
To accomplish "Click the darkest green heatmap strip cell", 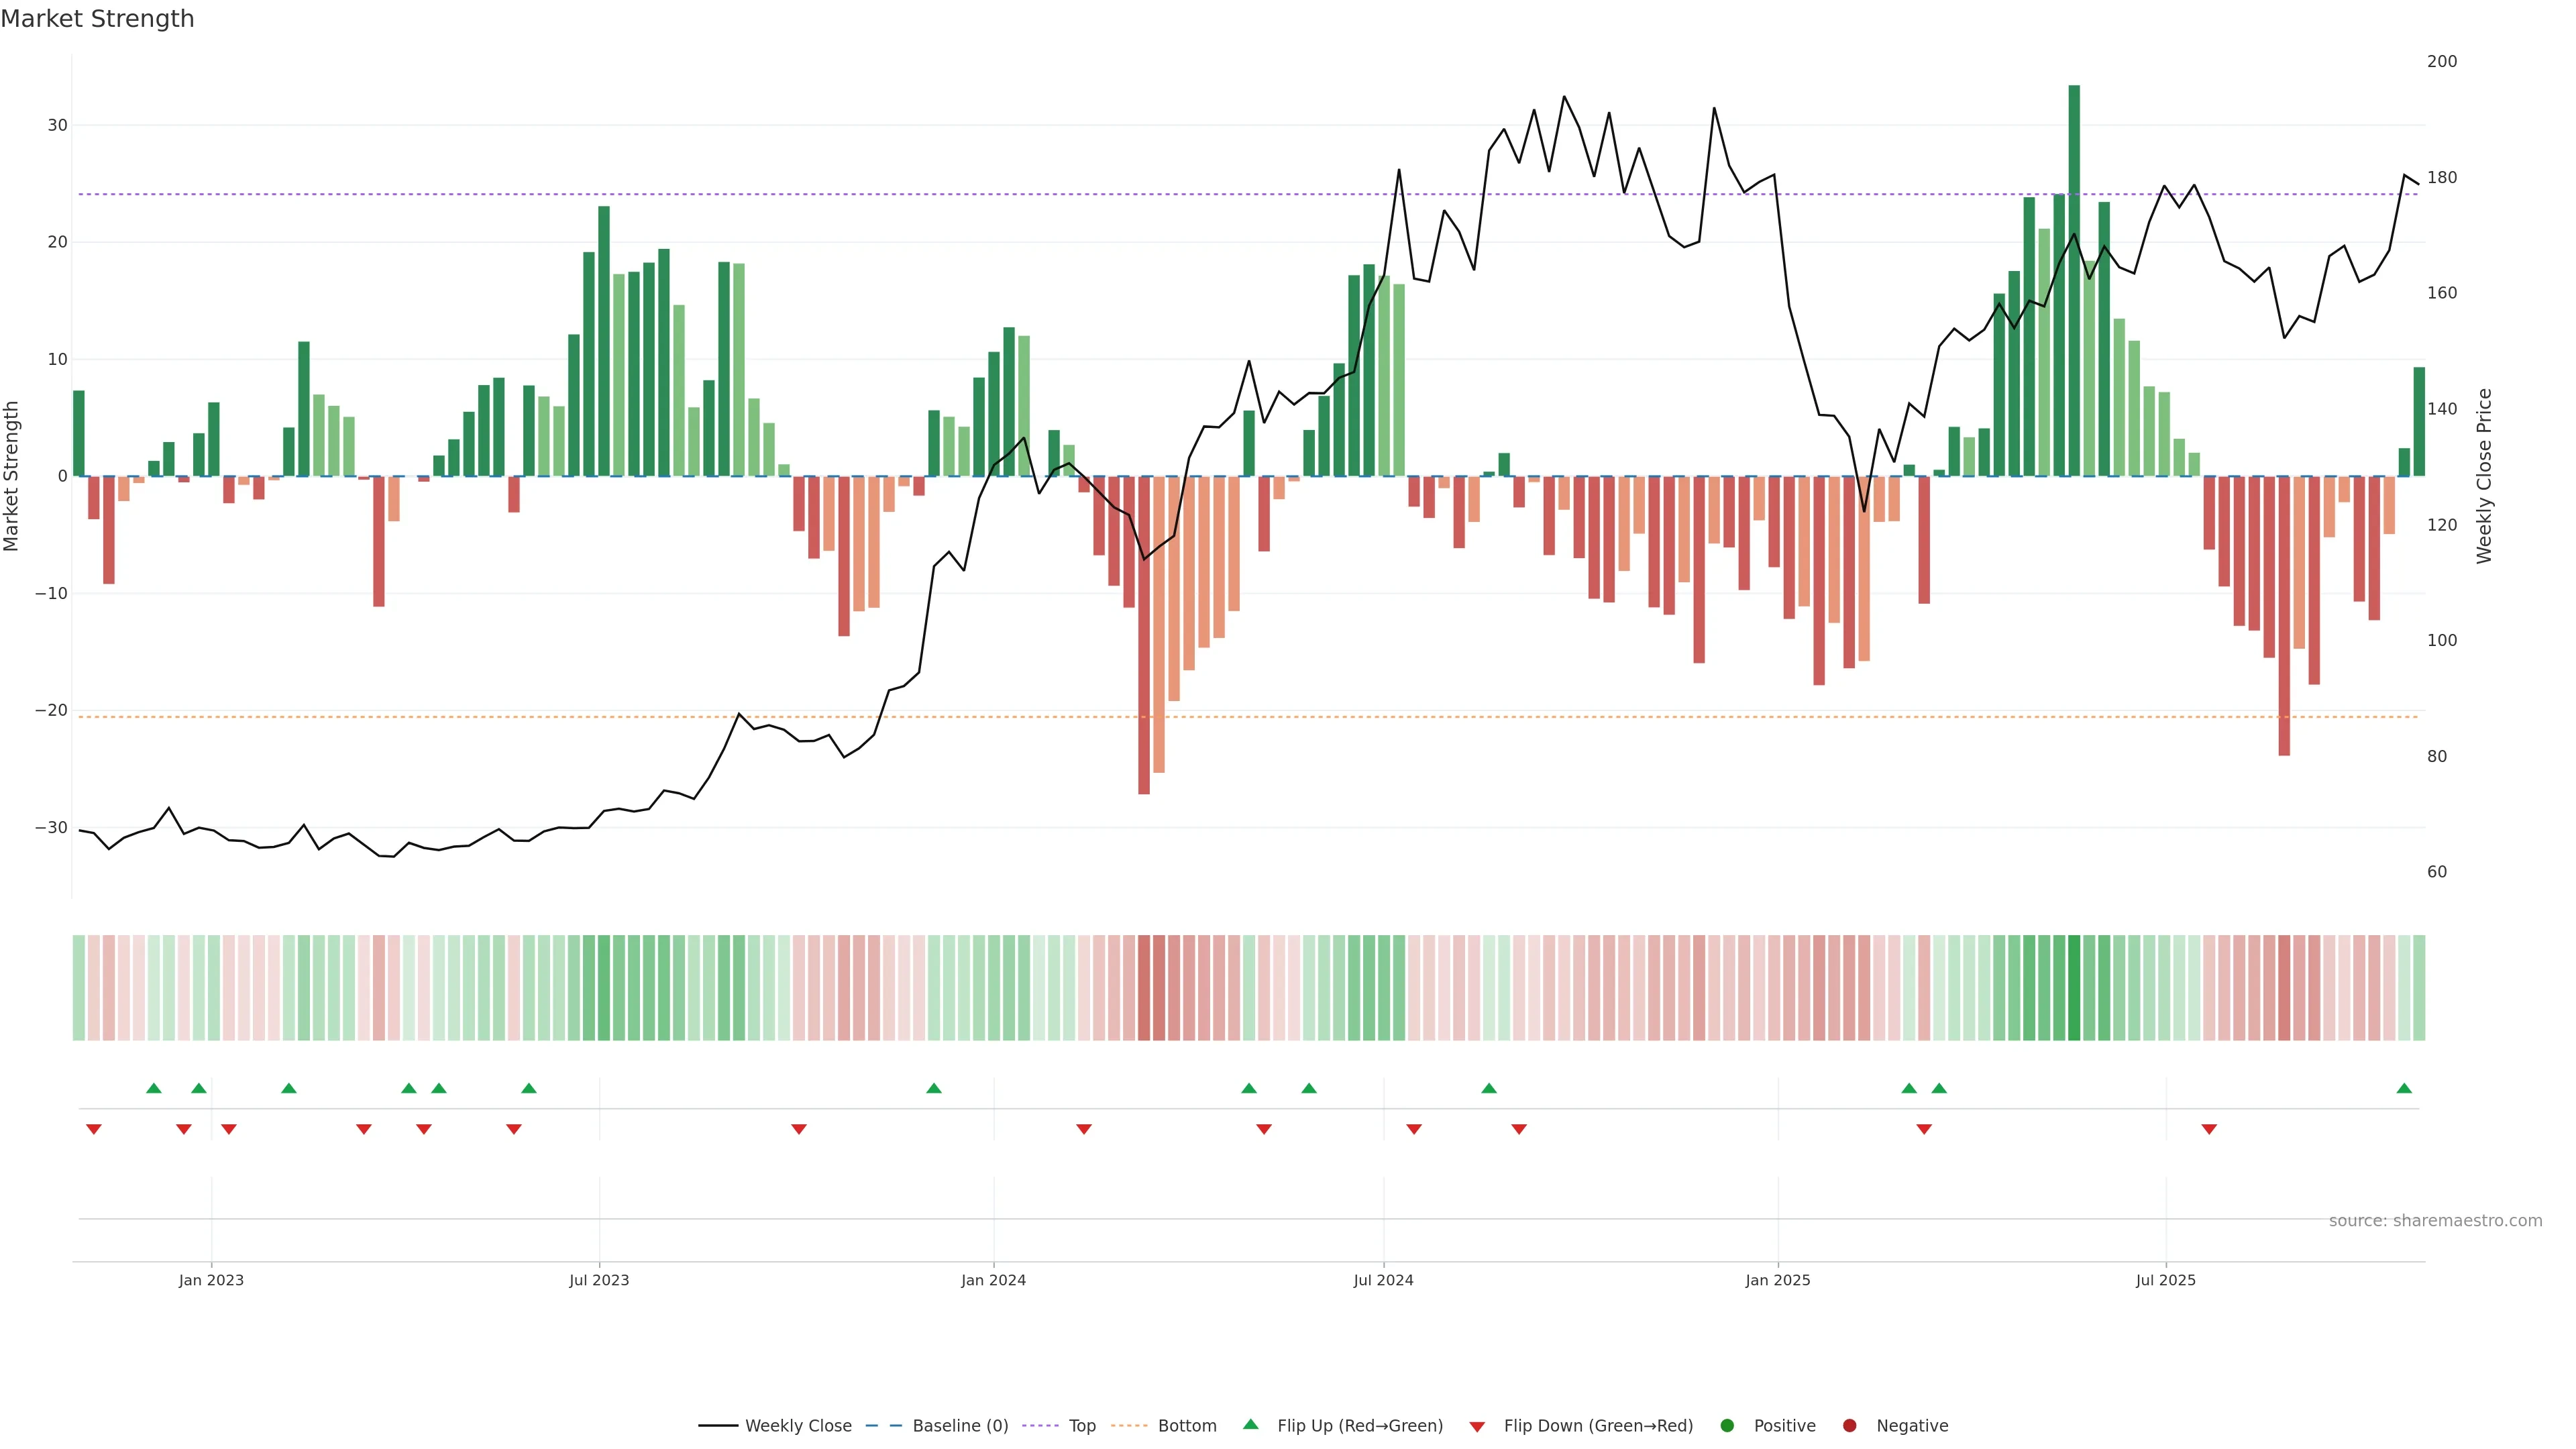I will [2074, 987].
